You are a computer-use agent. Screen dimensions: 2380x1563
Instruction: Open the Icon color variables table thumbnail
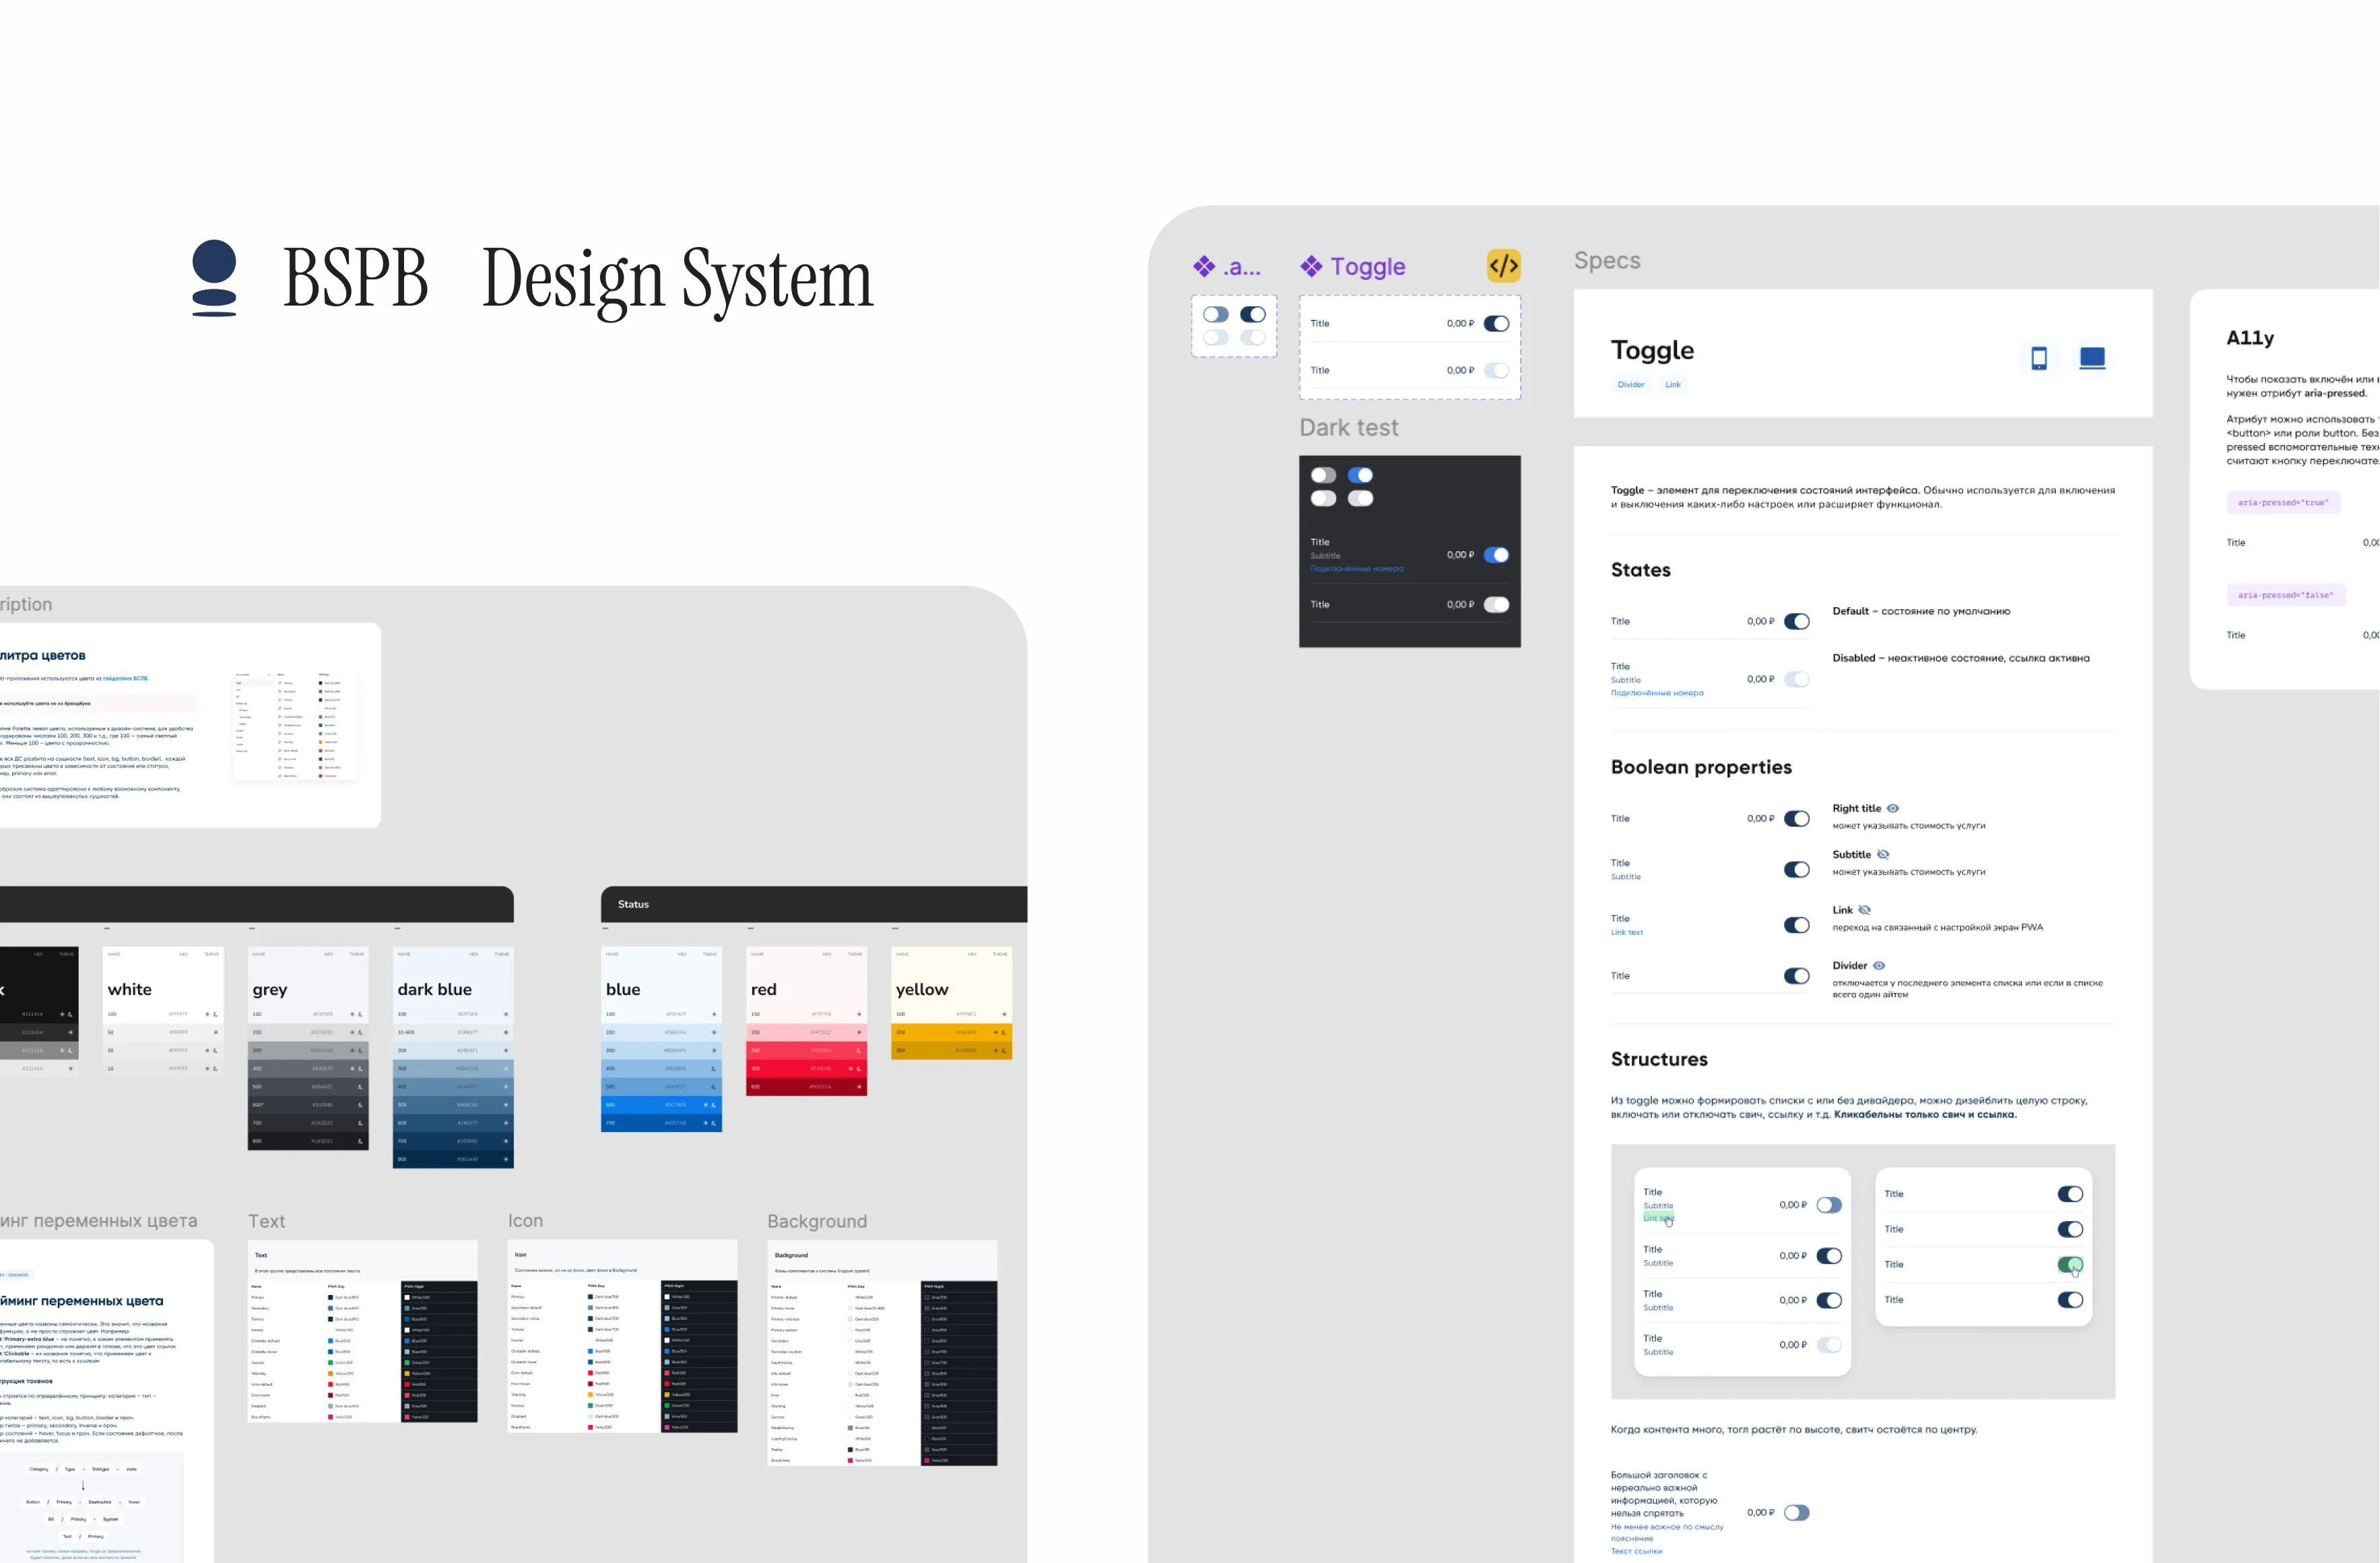(x=623, y=1336)
